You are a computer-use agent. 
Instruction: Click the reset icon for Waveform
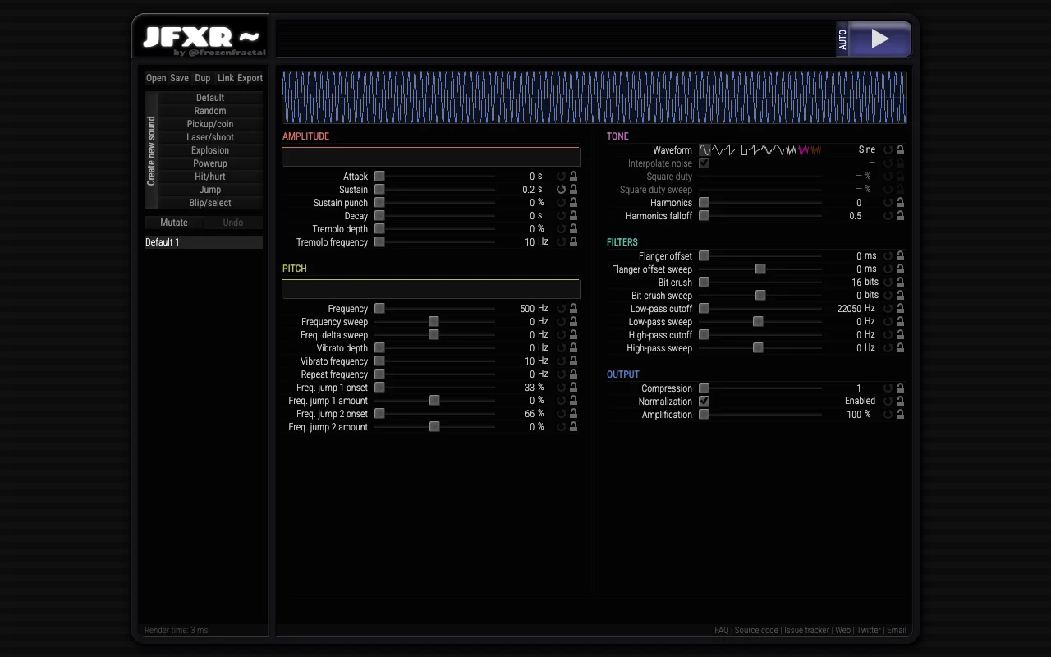coord(888,150)
